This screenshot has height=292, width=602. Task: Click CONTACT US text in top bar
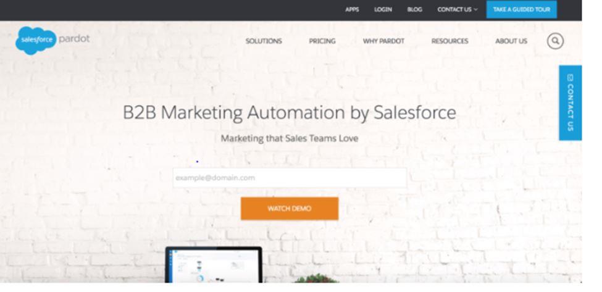point(454,10)
